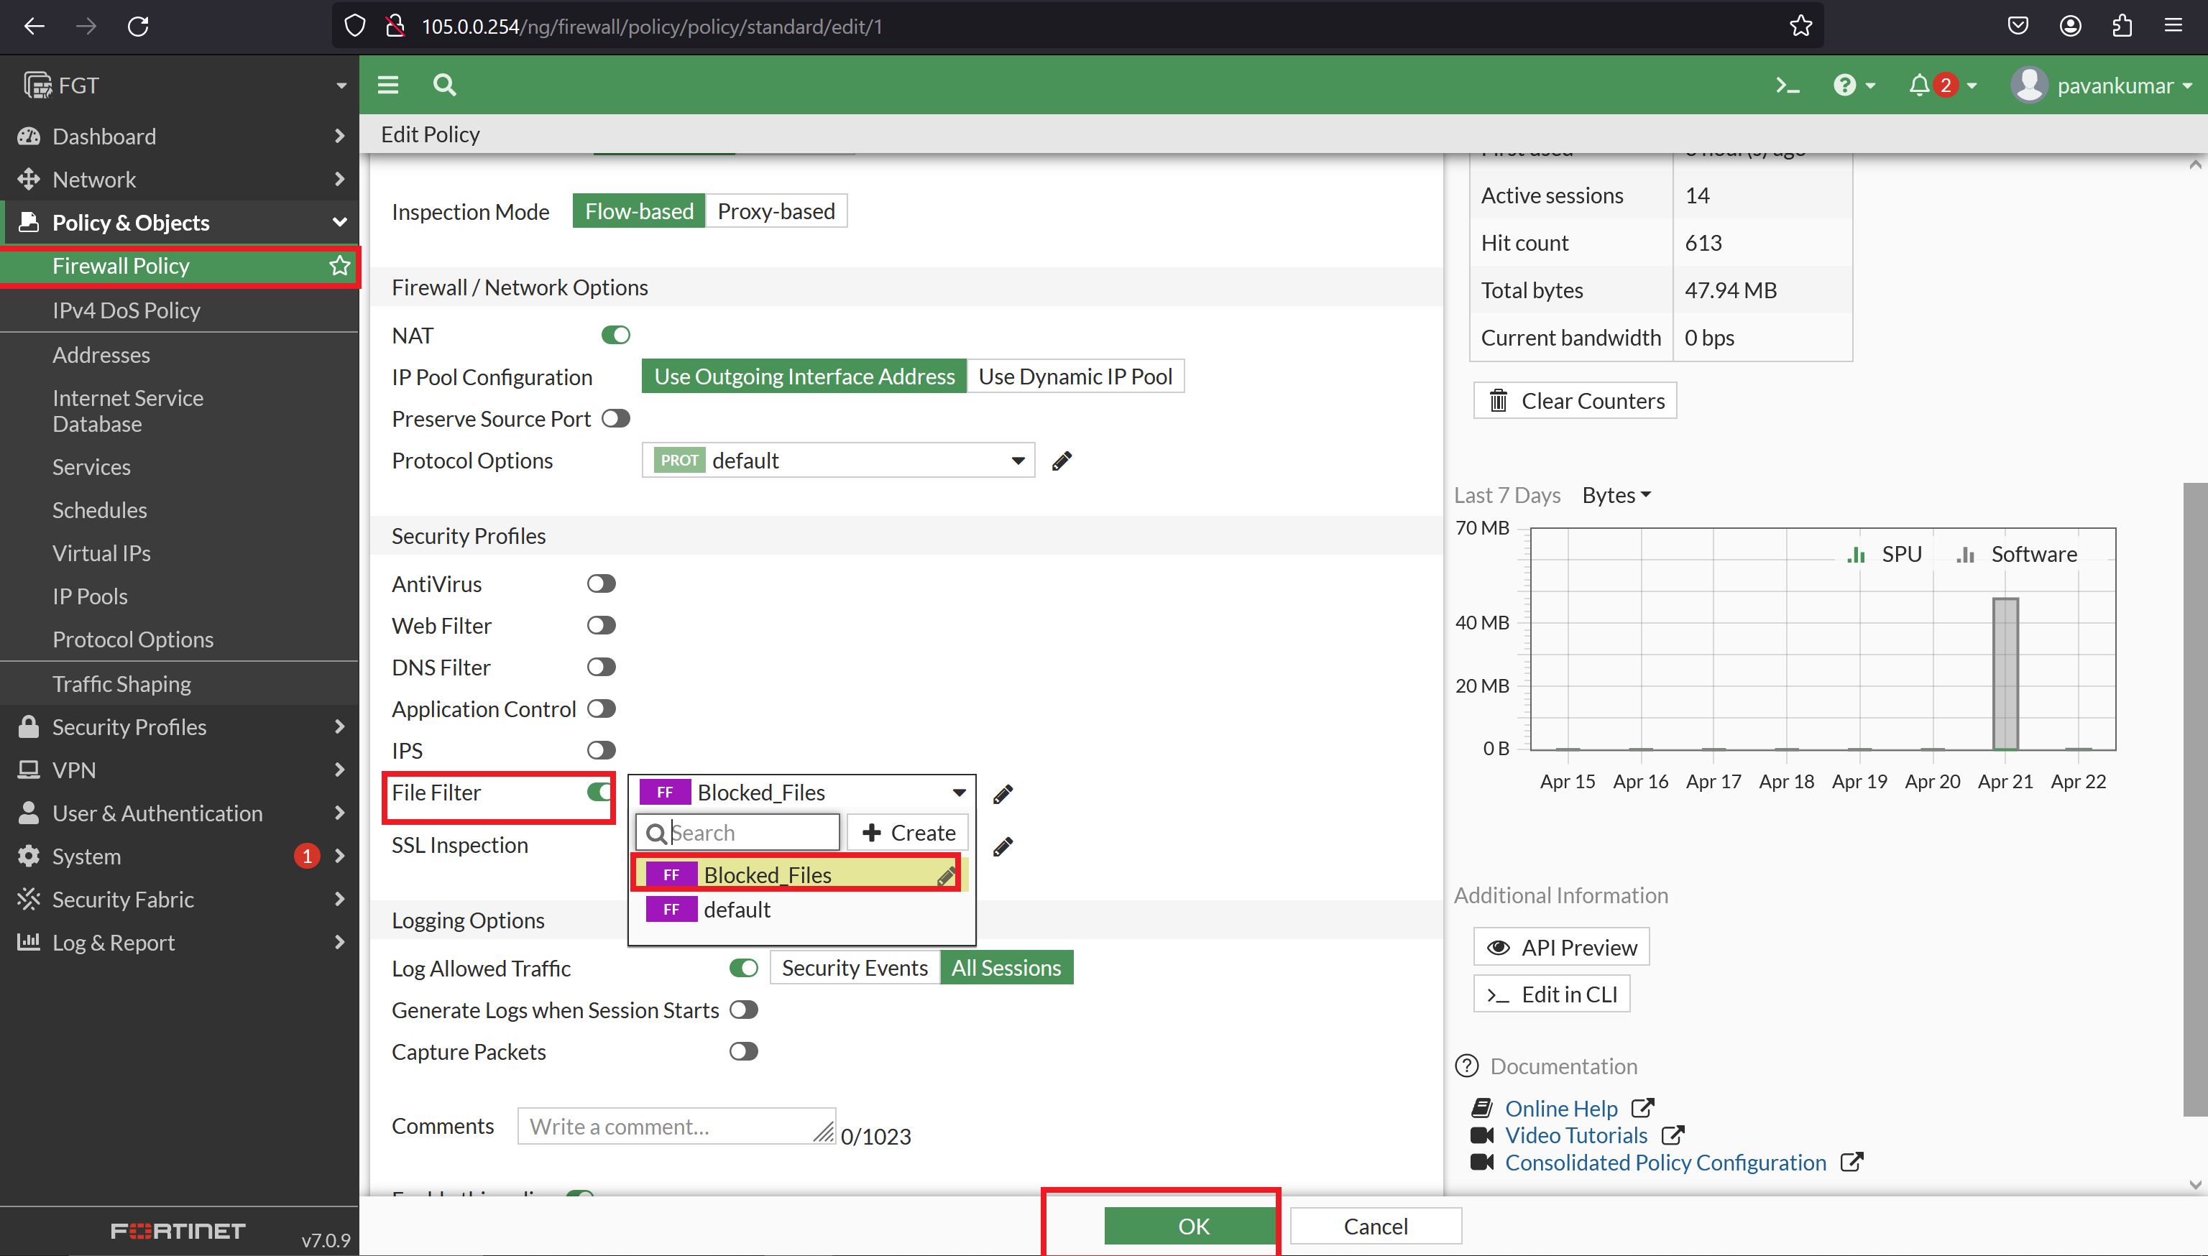Click the search magnifier icon in the green header
Image resolution: width=2208 pixels, height=1256 pixels.
444,85
